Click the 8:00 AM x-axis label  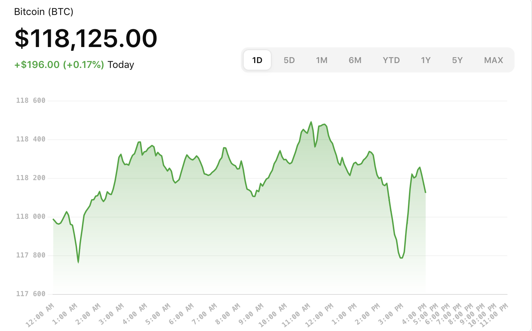228,314
